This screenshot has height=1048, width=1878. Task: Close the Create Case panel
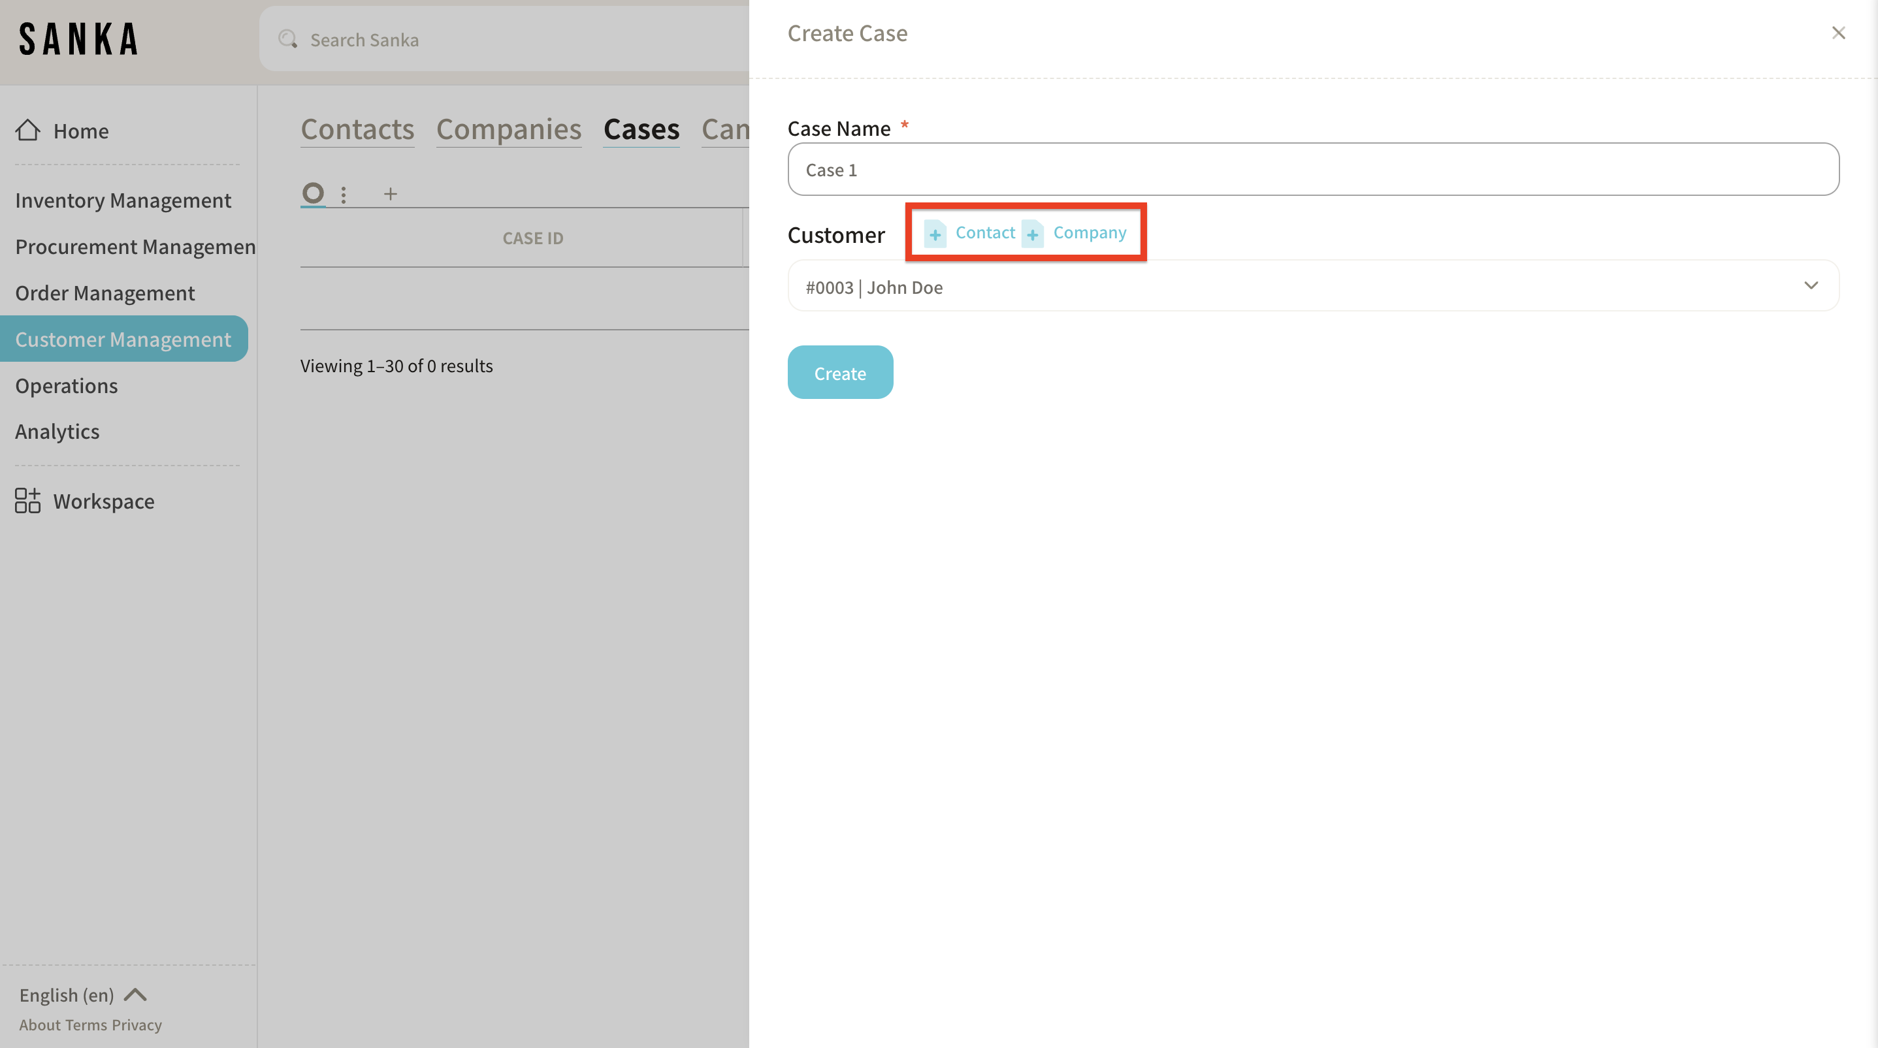[x=1838, y=33]
